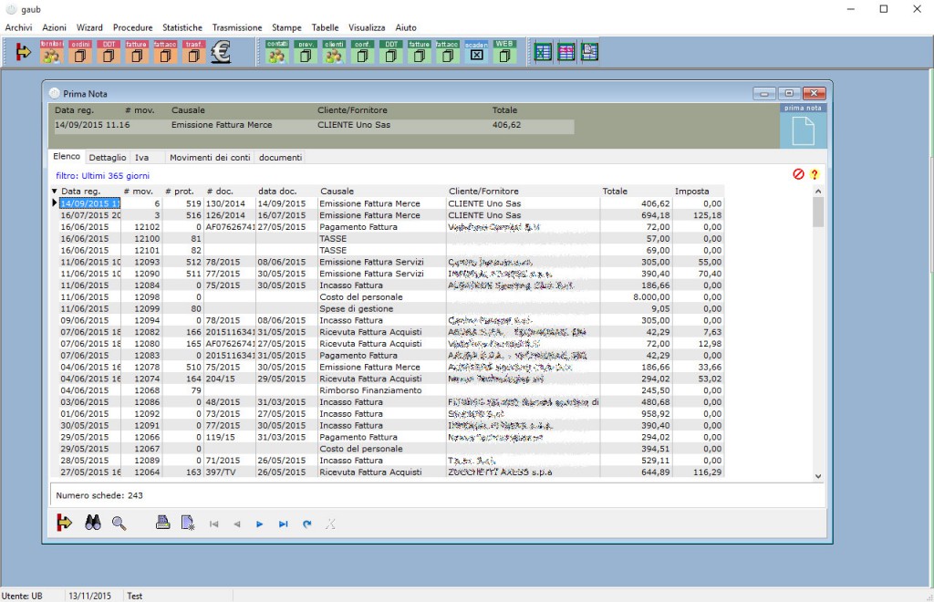The width and height of the screenshot is (934, 602).
Task: Click the print icon in bottom toolbar
Action: pyautogui.click(x=162, y=523)
